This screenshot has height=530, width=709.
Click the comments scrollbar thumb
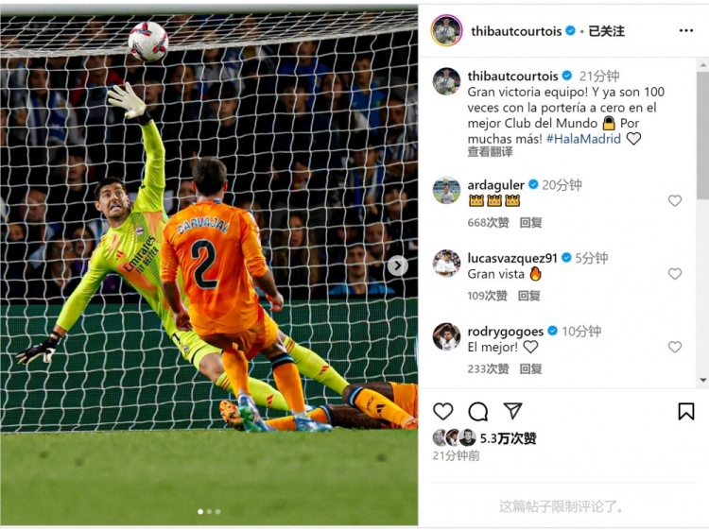tap(703, 135)
